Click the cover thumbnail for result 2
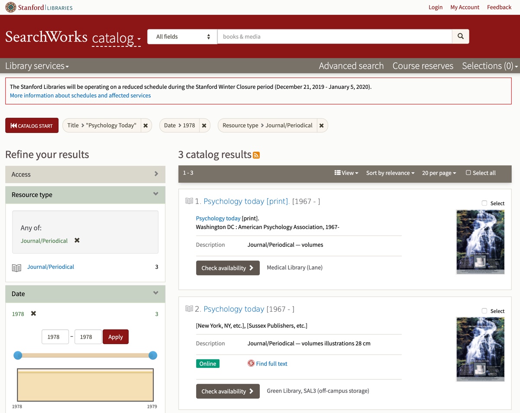This screenshot has height=413, width=520. pos(480,349)
